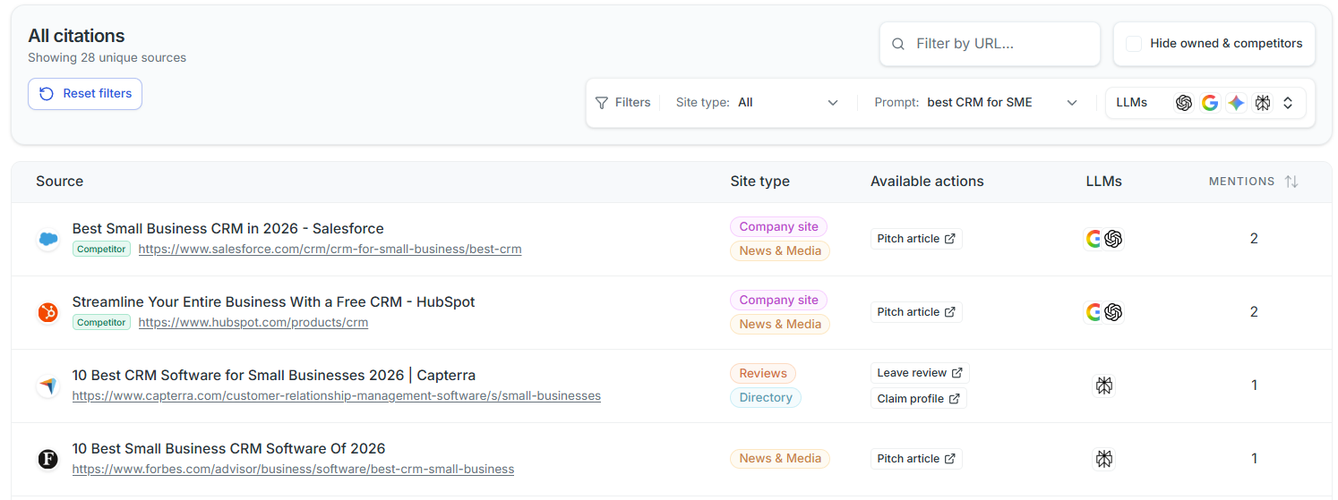Viewport: 1338px width, 500px height.
Task: Click Google icon in HubSpot row
Action: point(1094,312)
